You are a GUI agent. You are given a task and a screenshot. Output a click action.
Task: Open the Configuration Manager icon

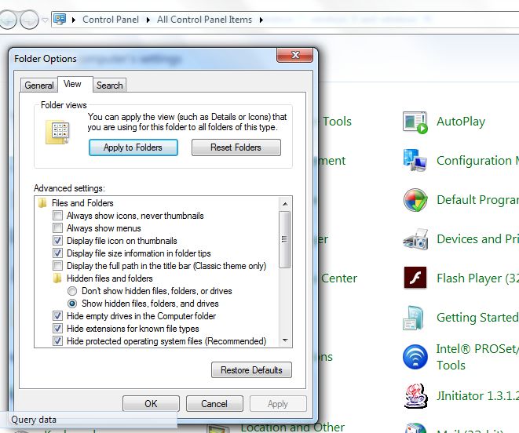coord(415,161)
